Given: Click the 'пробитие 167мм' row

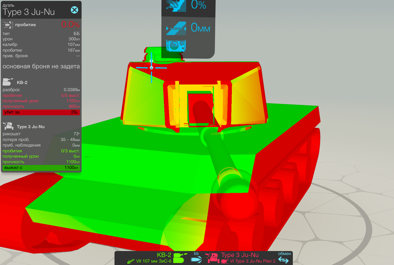Looking at the screenshot, I should (x=41, y=50).
